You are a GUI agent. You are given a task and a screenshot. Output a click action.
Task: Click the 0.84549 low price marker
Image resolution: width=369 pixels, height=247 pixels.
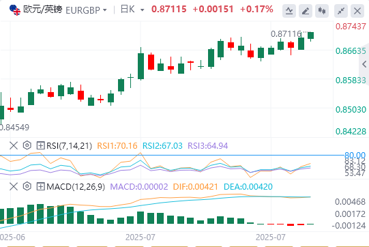pyautogui.click(x=14, y=128)
